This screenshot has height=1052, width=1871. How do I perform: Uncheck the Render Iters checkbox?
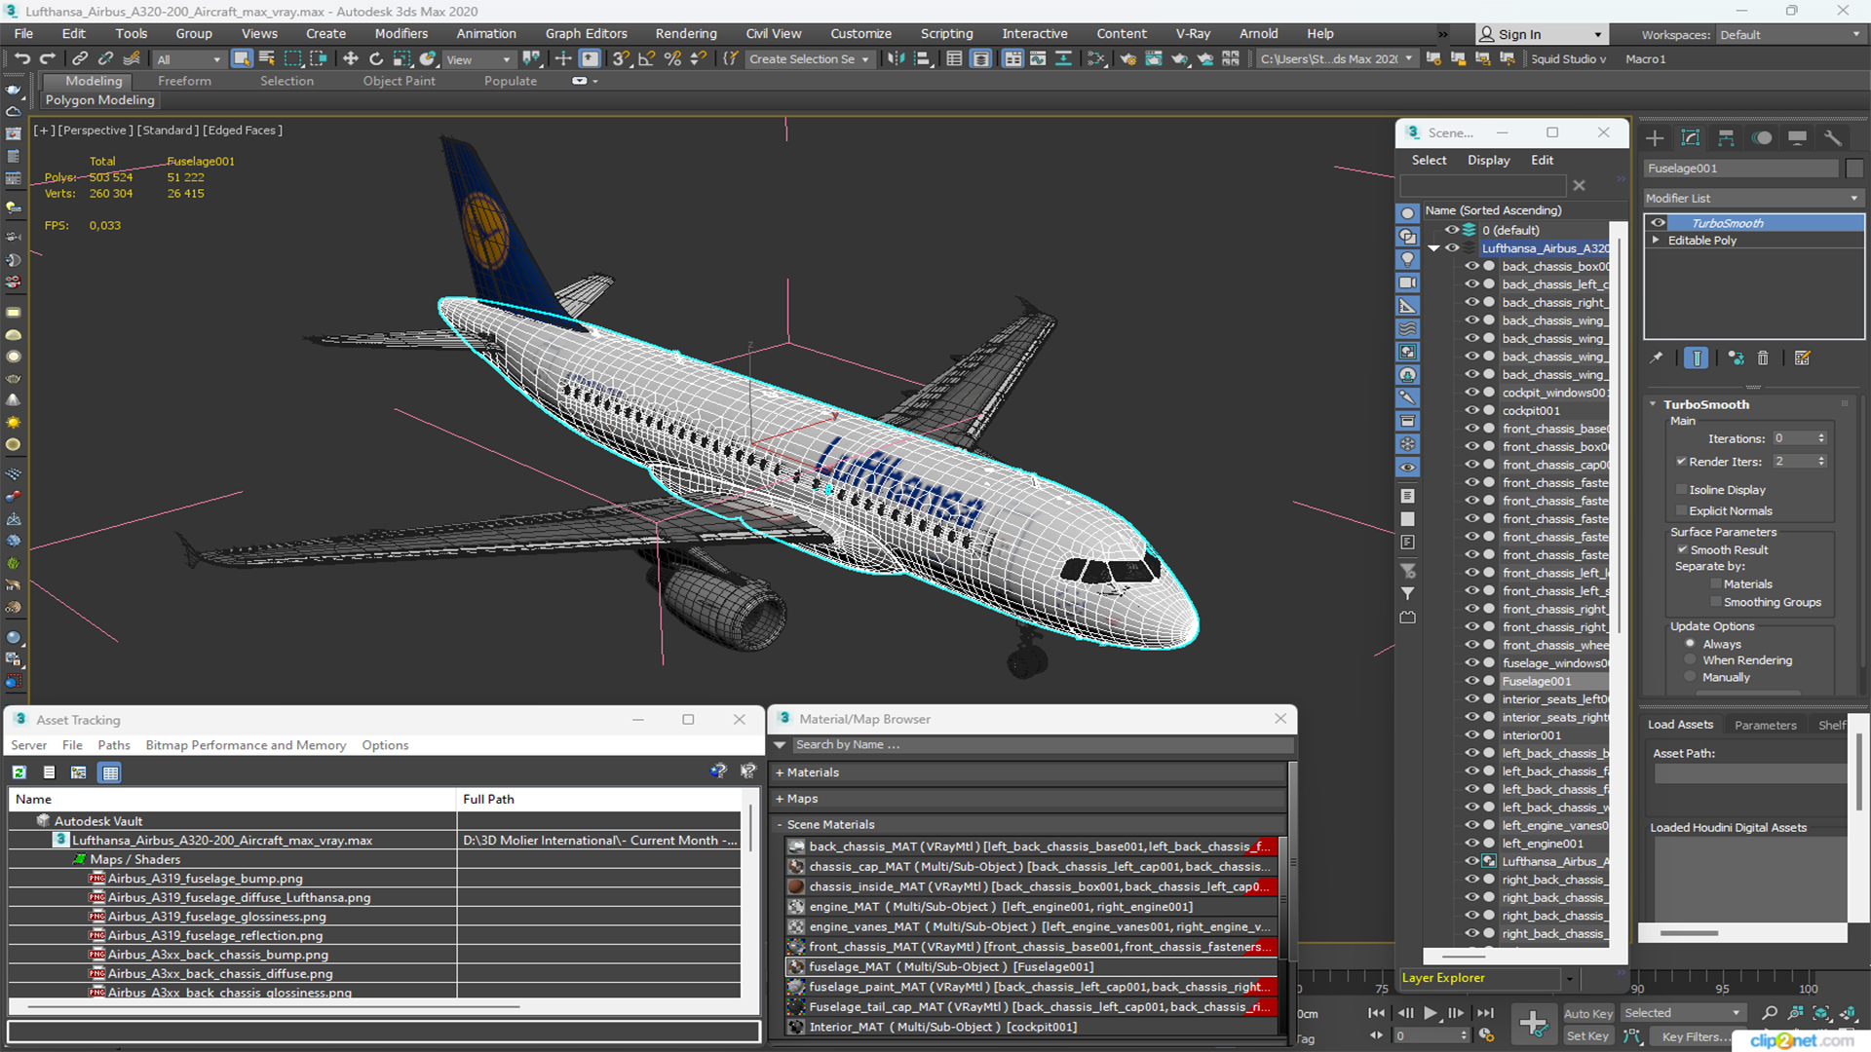point(1681,462)
